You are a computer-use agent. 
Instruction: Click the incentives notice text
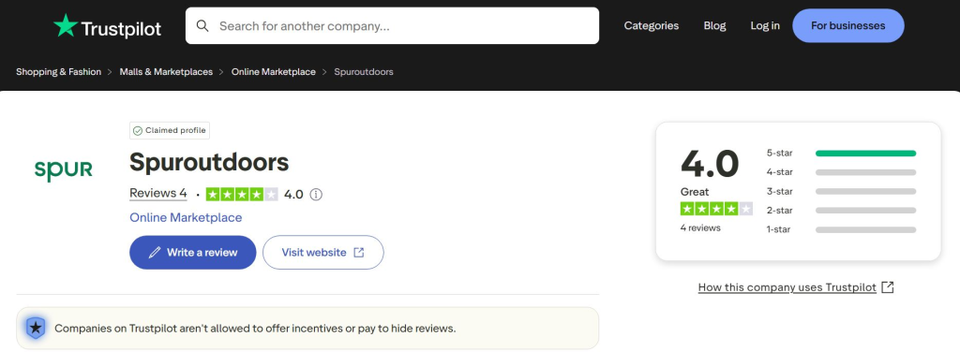click(x=255, y=329)
